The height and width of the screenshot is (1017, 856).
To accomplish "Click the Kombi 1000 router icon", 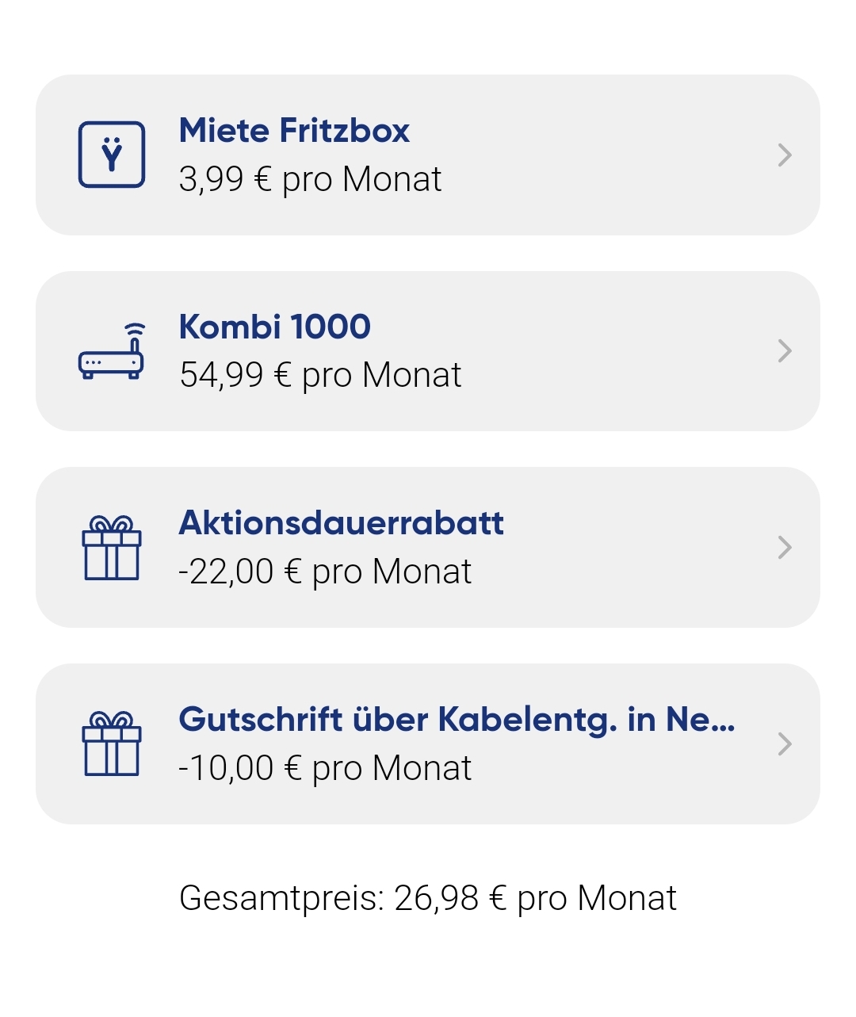I will 112,352.
